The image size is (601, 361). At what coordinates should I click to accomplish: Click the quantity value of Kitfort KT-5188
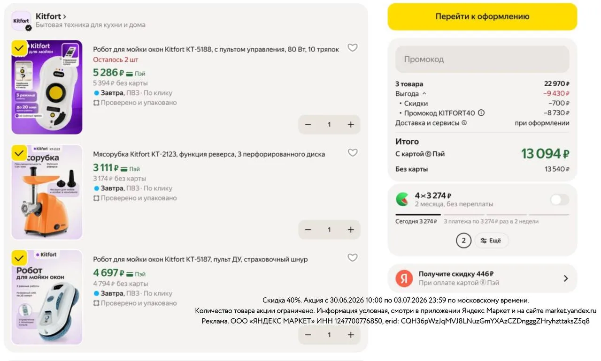(329, 125)
